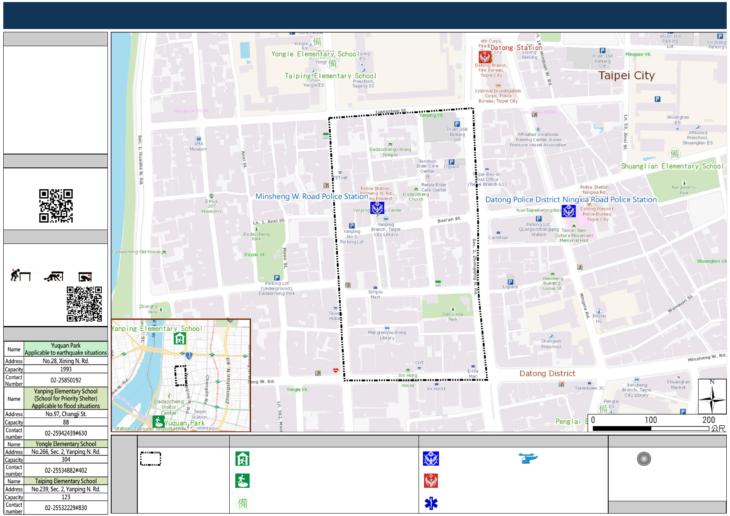Viewport: 730px width, 516px height.
Task: Select the circled 備 symbol in legend
Action: tap(242, 503)
